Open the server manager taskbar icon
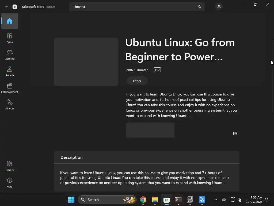274x206 pixels. coord(190,200)
